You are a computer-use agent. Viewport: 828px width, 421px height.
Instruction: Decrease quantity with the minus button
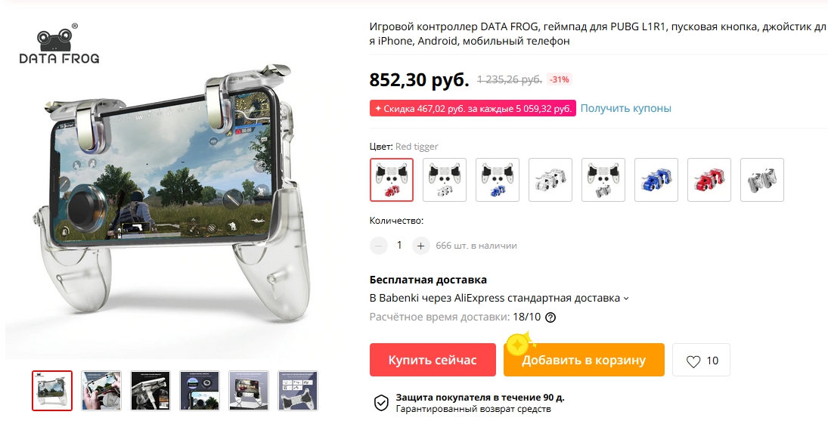(x=378, y=246)
